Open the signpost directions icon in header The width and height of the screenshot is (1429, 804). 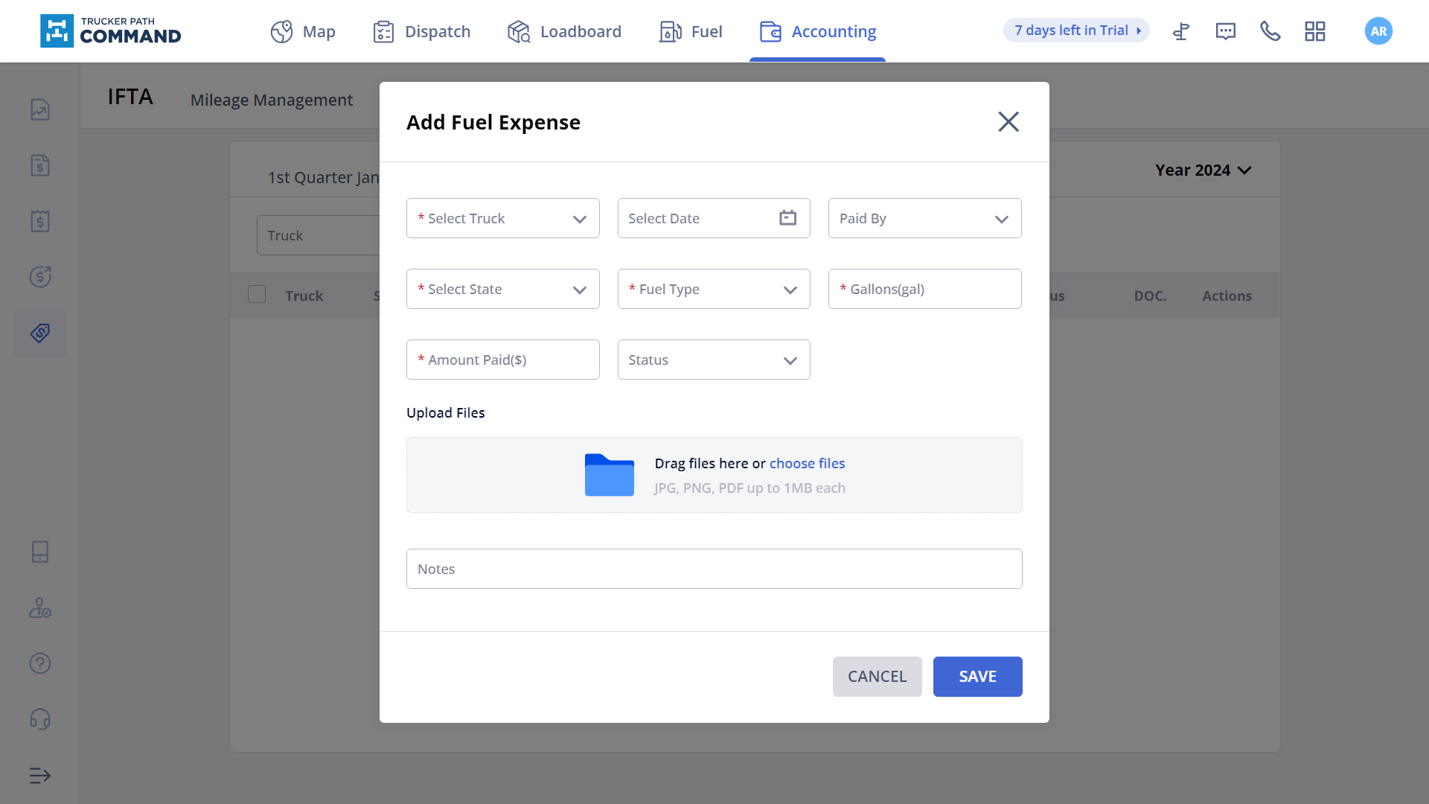point(1181,31)
